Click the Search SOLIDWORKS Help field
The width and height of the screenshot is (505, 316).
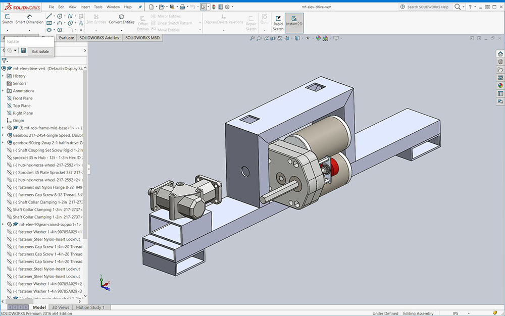pos(427,7)
